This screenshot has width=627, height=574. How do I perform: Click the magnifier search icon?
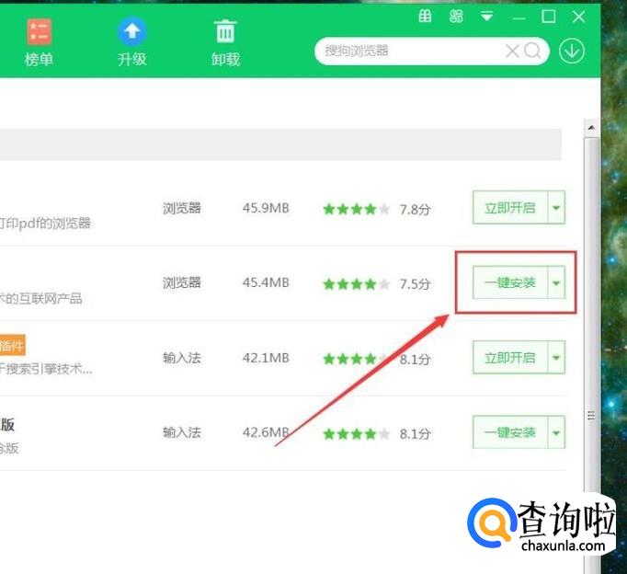[x=532, y=51]
